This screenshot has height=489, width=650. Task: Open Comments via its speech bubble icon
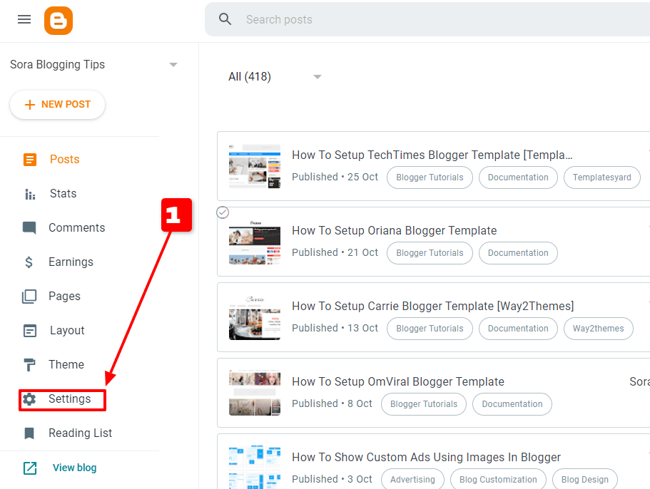click(29, 227)
